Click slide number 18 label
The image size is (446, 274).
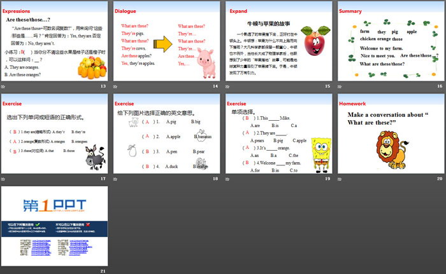(x=215, y=179)
